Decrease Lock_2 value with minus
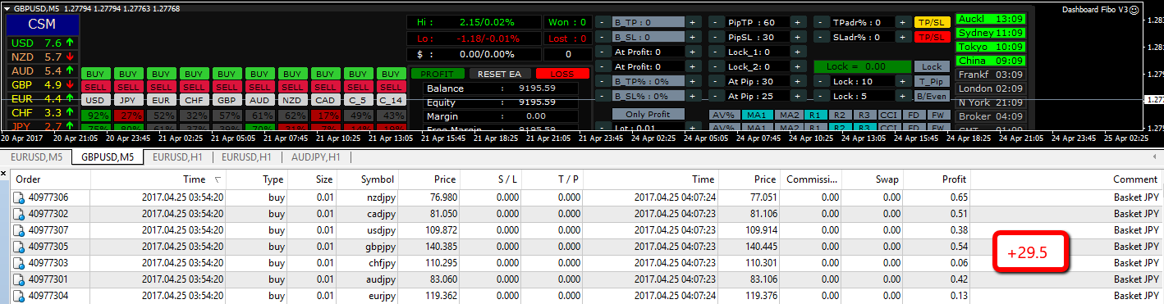1164x304 pixels. click(716, 67)
